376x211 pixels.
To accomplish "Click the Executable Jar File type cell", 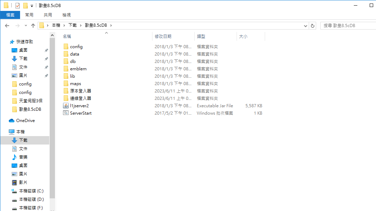I will 215,105.
